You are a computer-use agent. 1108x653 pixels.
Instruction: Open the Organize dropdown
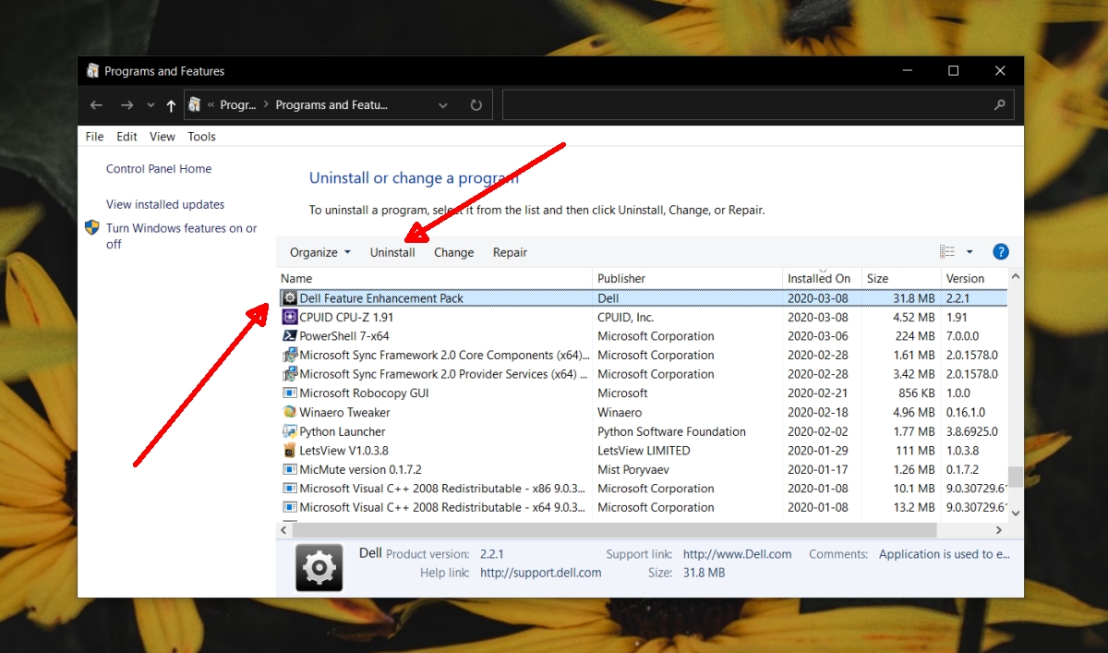319,251
